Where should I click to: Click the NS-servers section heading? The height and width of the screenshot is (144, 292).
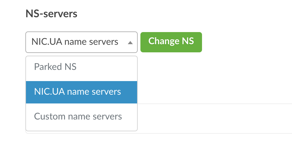51,14
